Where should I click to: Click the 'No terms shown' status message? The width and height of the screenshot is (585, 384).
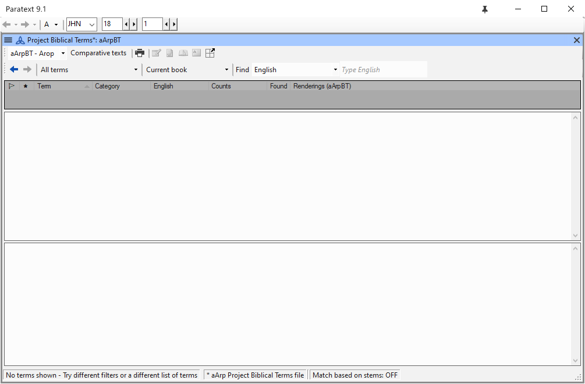pos(101,375)
